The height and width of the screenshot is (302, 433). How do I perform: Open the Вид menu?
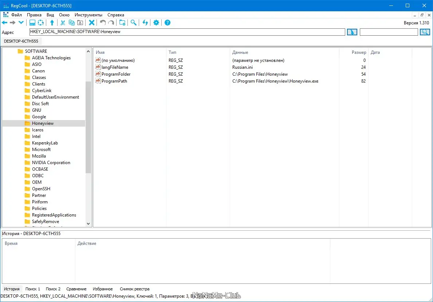[50, 15]
